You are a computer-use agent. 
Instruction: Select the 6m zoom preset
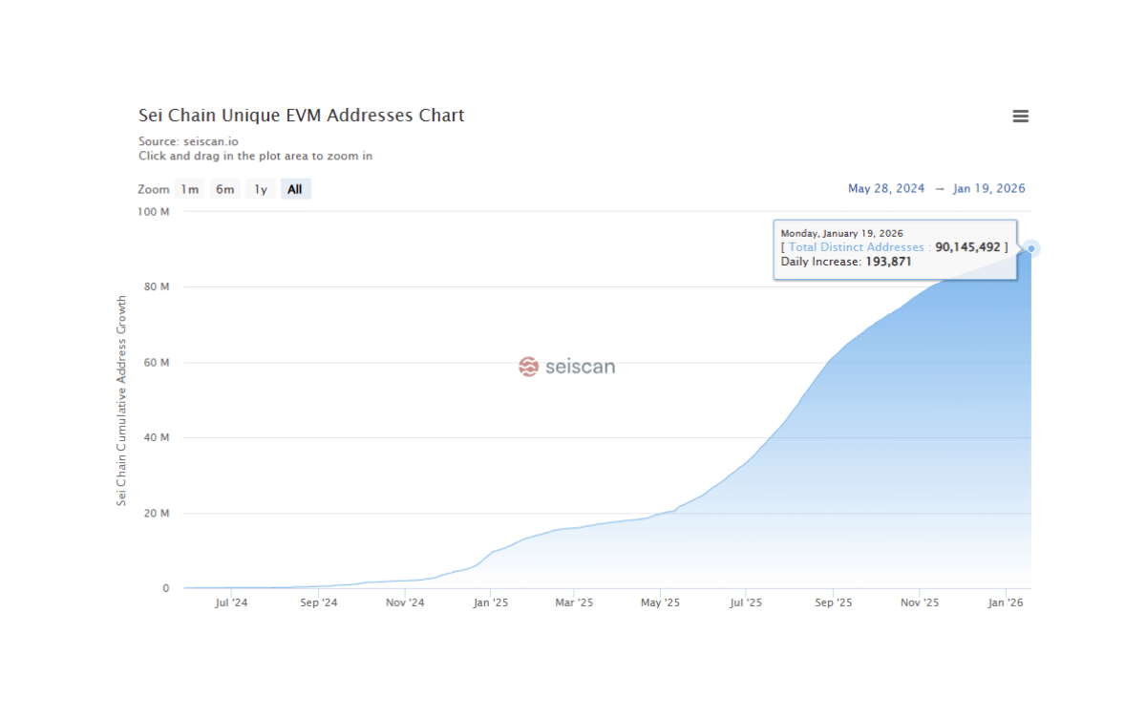[x=224, y=188]
